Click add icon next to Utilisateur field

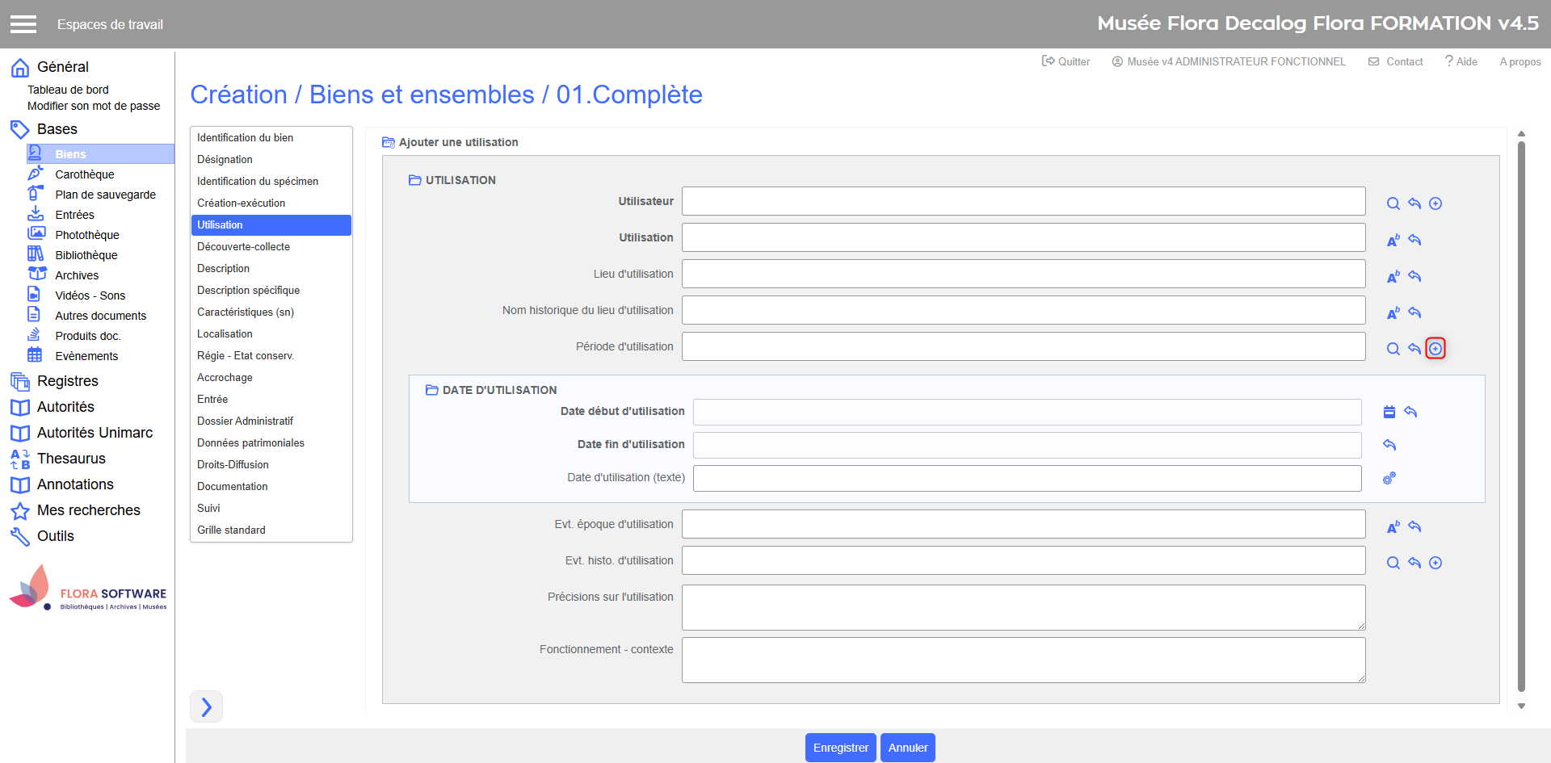tap(1435, 203)
